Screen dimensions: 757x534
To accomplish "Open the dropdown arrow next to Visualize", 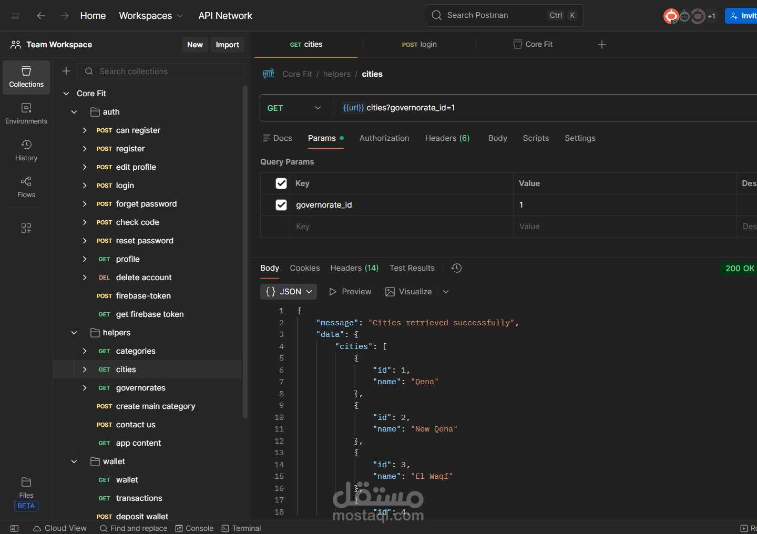I will click(446, 292).
